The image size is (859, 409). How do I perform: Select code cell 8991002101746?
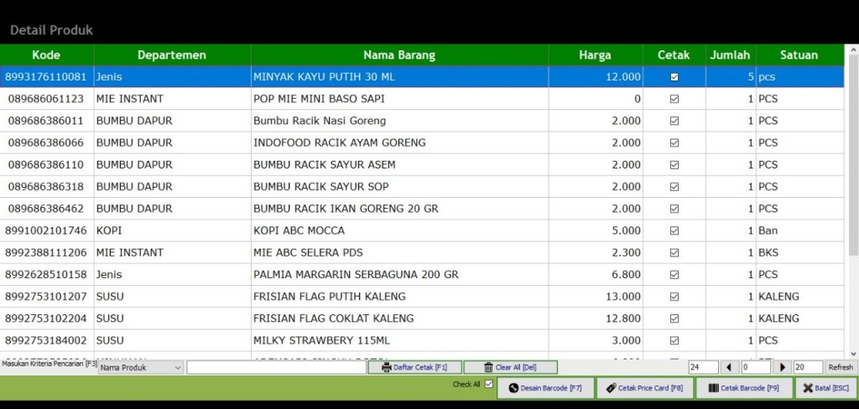pos(47,230)
